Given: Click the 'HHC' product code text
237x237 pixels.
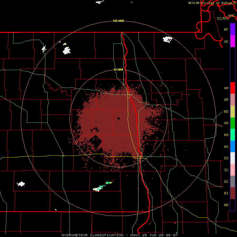Looking at the screenshot, I should [231, 16].
